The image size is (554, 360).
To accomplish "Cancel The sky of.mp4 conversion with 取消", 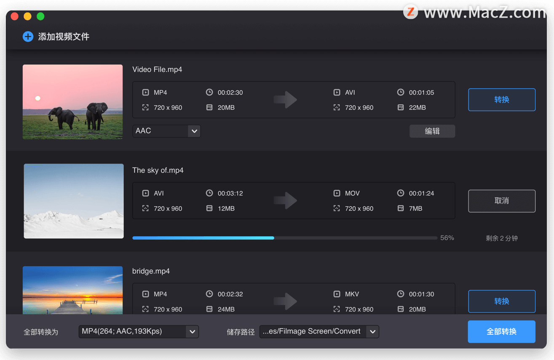I will click(502, 201).
